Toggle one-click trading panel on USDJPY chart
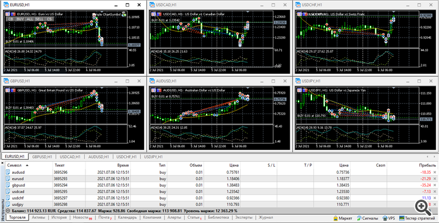Image resolution: width=439 pixels, height=223 pixels. click(304, 90)
